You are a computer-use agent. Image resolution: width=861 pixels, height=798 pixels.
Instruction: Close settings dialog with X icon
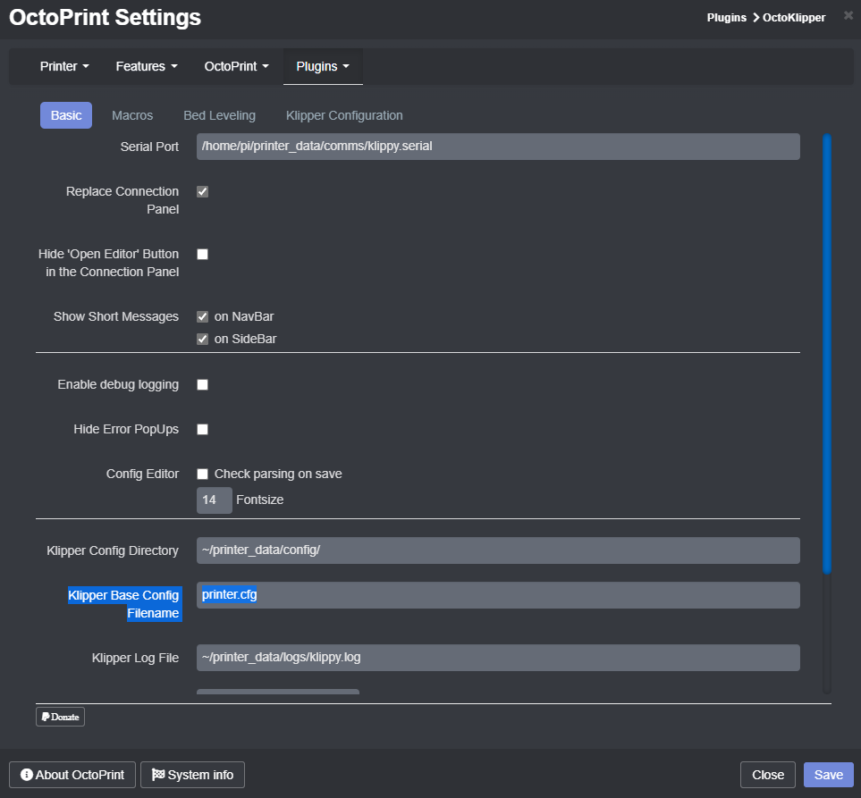(x=848, y=15)
